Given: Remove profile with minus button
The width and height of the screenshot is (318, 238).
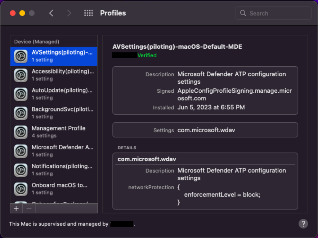Looking at the screenshot, I should pyautogui.click(x=29, y=209).
